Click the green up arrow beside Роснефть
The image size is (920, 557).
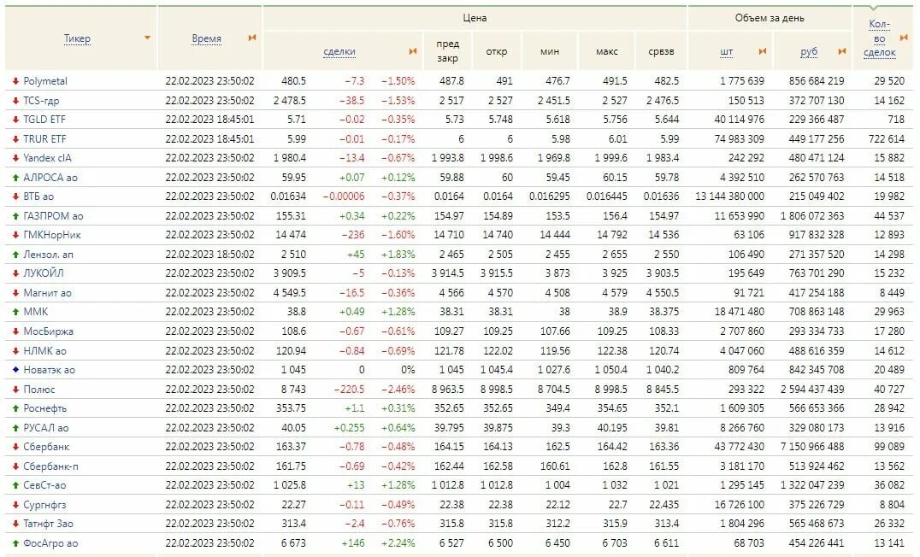point(16,408)
